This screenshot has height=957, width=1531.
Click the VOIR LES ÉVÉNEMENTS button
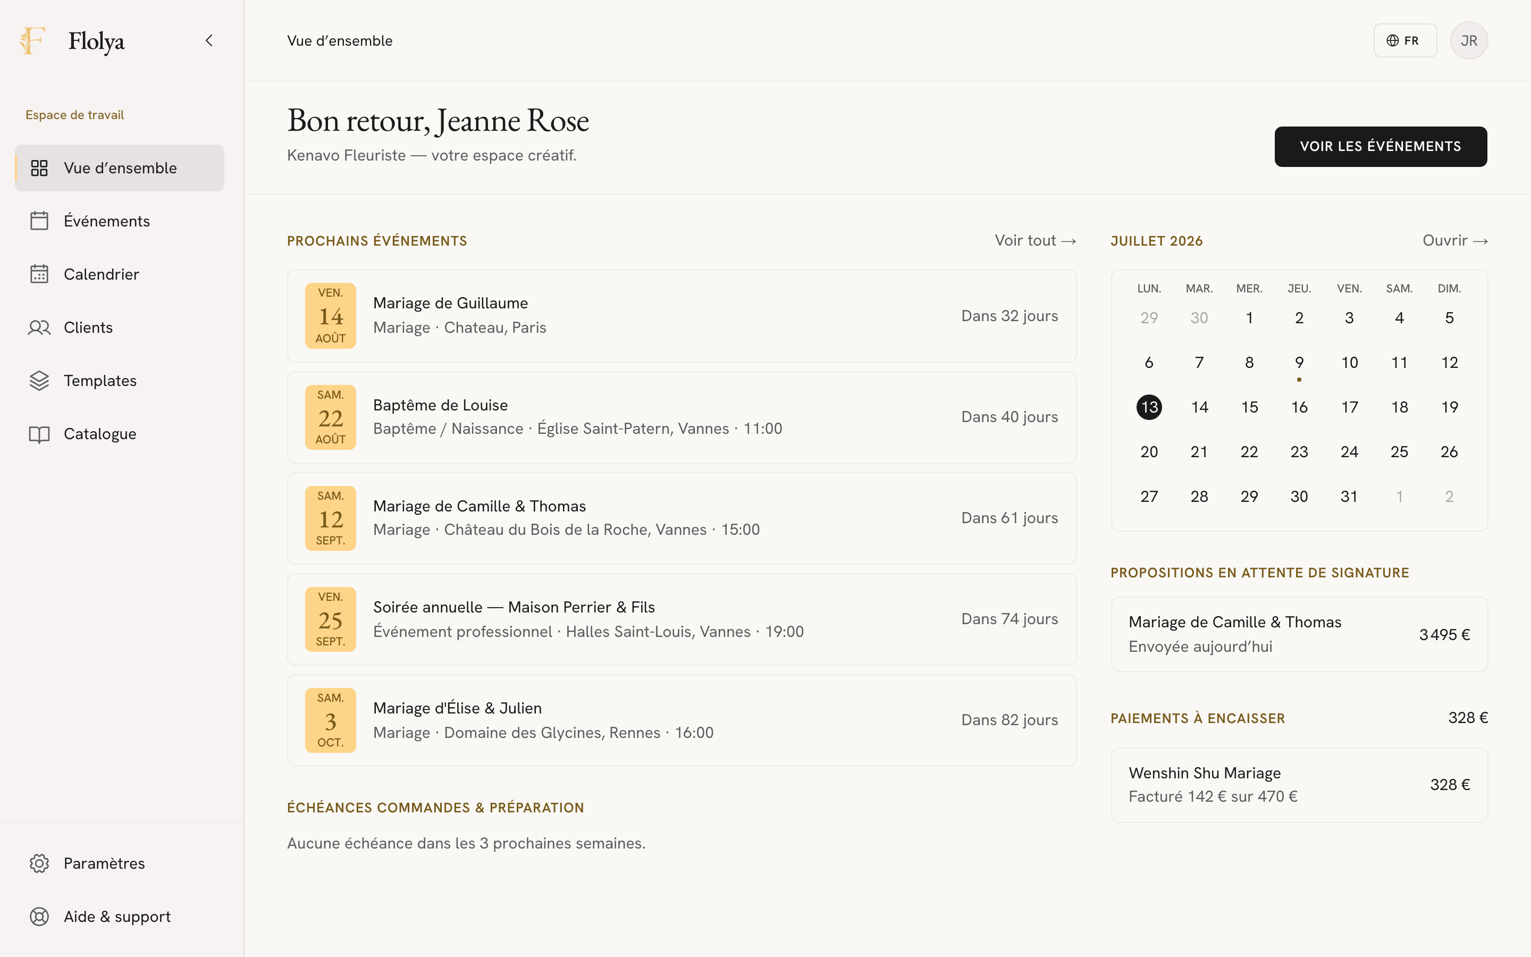coord(1381,146)
